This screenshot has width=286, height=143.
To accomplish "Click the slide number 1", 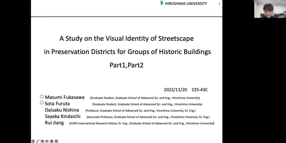I will (220, 4).
